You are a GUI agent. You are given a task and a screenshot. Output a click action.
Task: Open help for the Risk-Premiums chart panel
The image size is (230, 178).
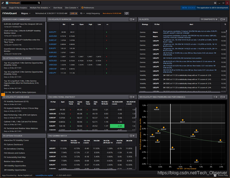click(x=215, y=97)
